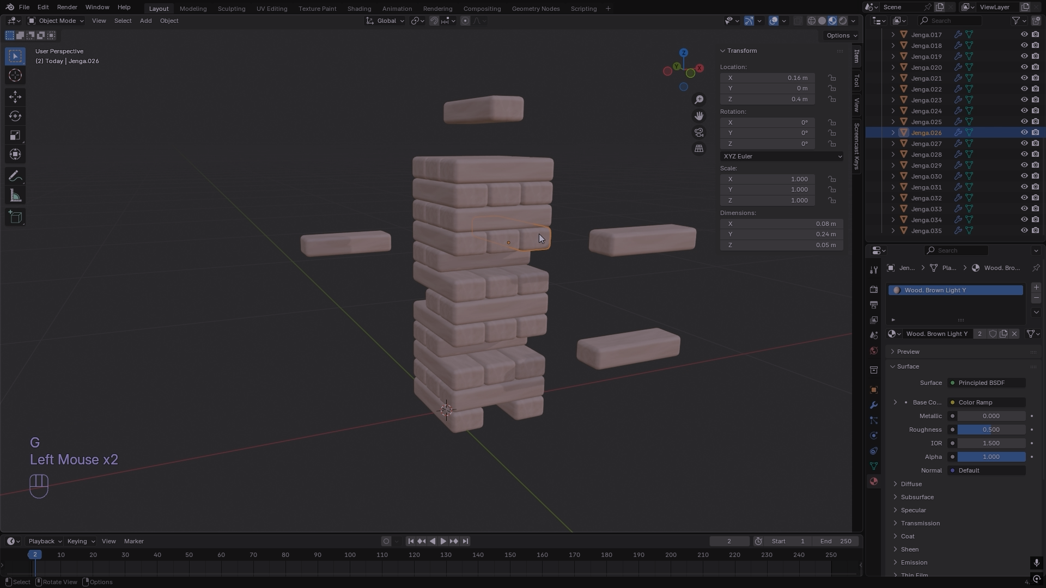Choose the Add Cube tool
The width and height of the screenshot is (1046, 588).
pyautogui.click(x=15, y=217)
